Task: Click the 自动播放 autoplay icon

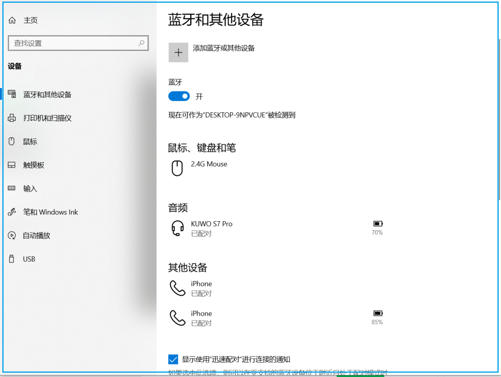Action: click(11, 235)
